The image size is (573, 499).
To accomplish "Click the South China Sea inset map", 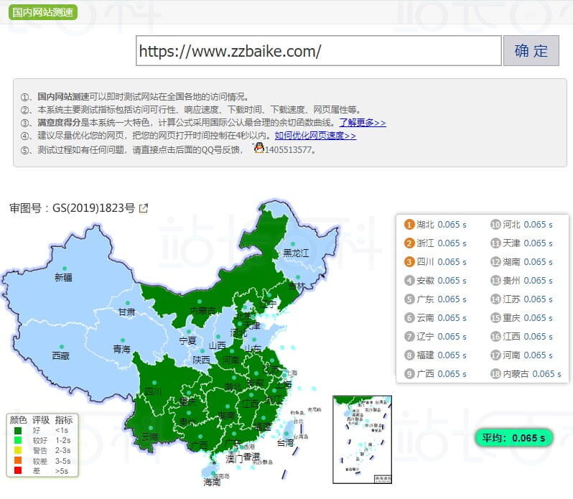I will tap(362, 439).
